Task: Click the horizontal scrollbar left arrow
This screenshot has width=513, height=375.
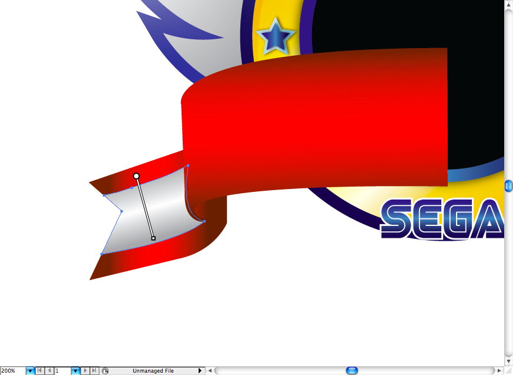Action: click(x=210, y=371)
